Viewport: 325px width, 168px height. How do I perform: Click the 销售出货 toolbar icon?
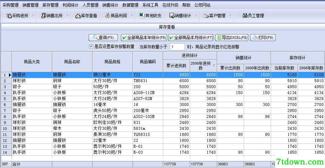pos(43,16)
